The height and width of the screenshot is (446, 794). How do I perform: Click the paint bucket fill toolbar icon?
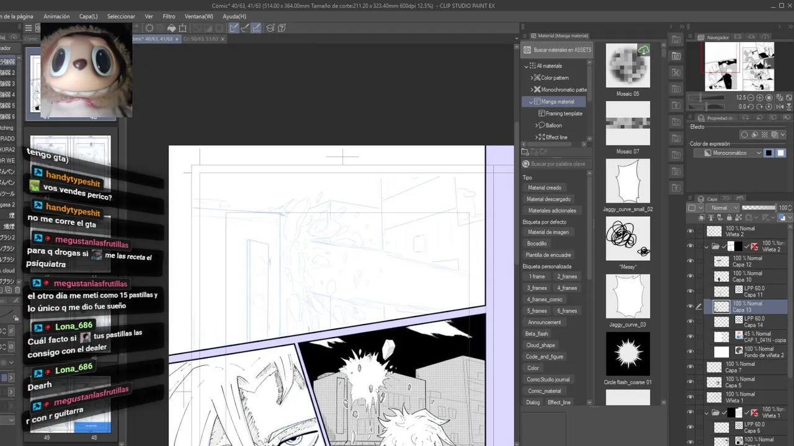(x=172, y=28)
